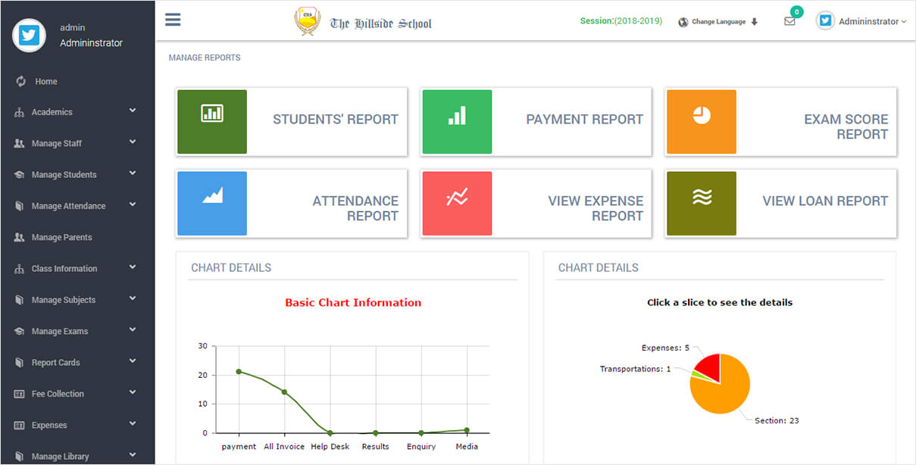
Task: Click The Hillside School logo crest
Action: (307, 22)
